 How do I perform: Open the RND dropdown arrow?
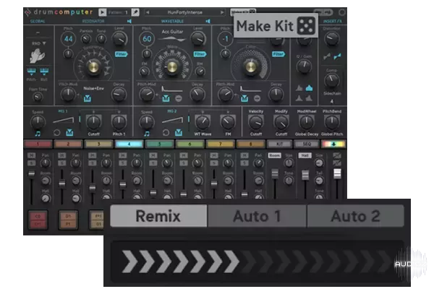coord(44,43)
